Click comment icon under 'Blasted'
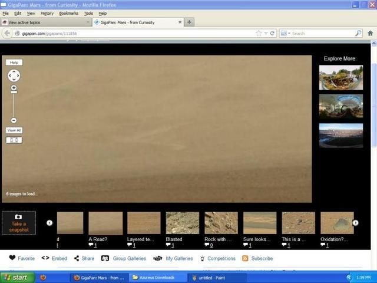Screen dimensions: 377x283 168,245
